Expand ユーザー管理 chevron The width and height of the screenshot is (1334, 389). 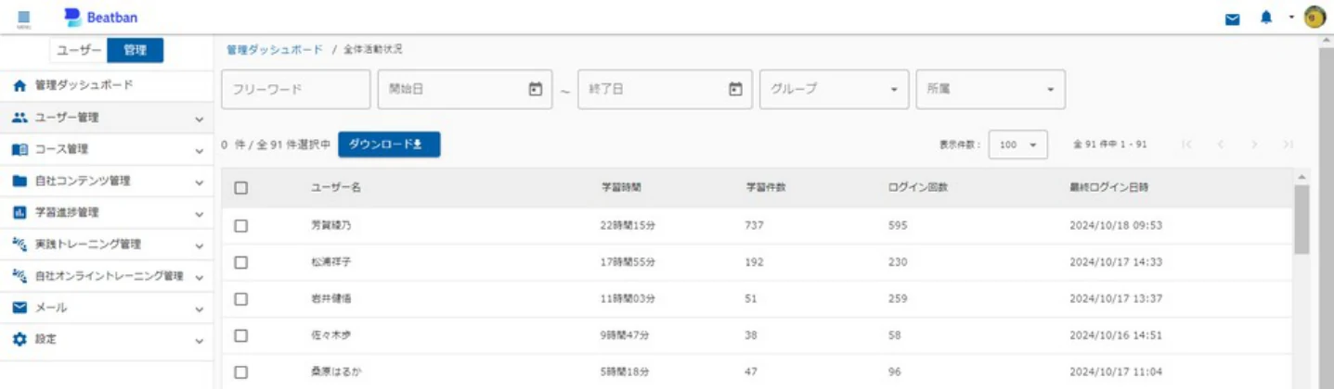199,119
